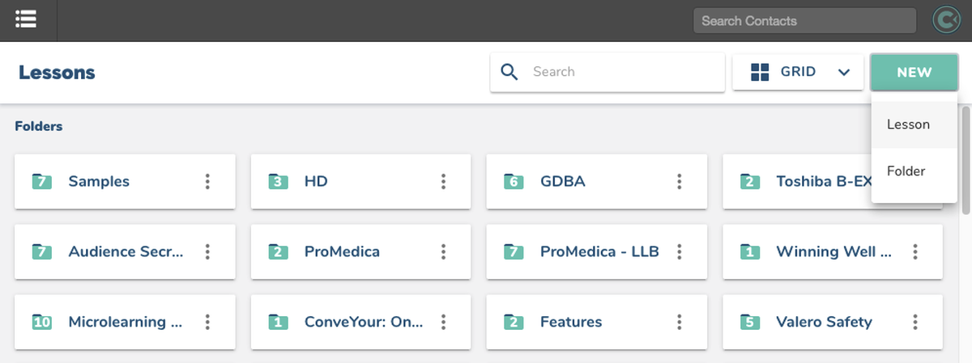
Task: Click the green NEW button
Action: click(914, 72)
